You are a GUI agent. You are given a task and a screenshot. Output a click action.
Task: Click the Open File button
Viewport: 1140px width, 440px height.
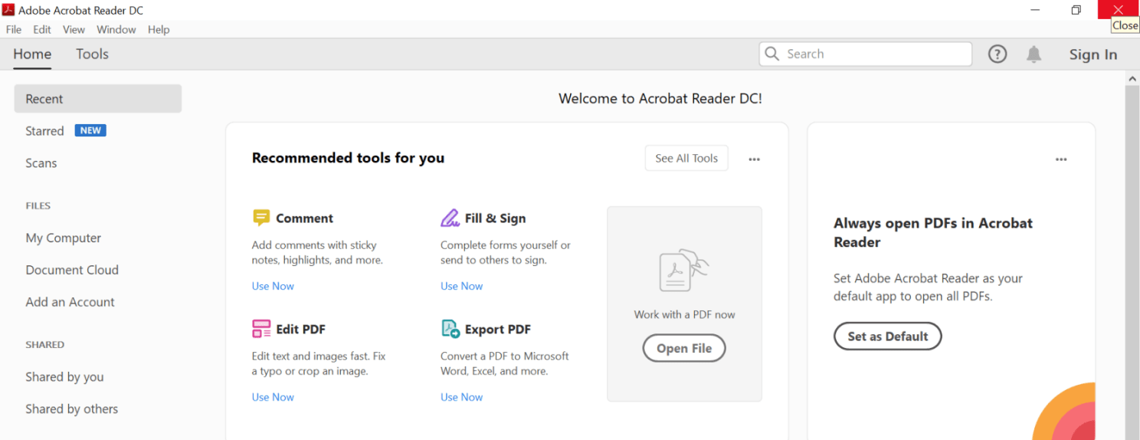point(684,348)
